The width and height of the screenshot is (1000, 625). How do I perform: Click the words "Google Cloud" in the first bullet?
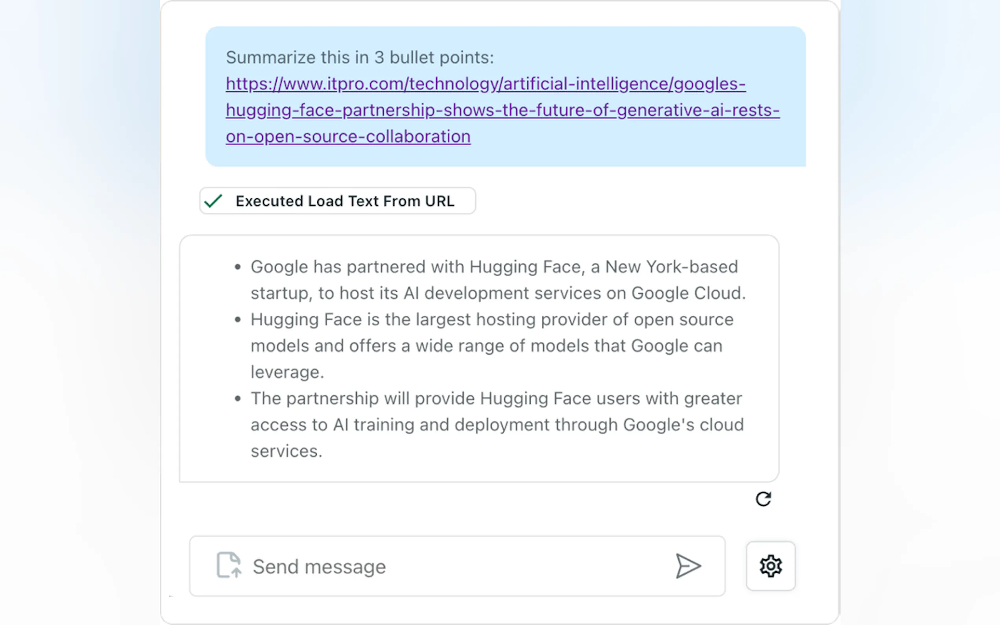[x=687, y=293]
